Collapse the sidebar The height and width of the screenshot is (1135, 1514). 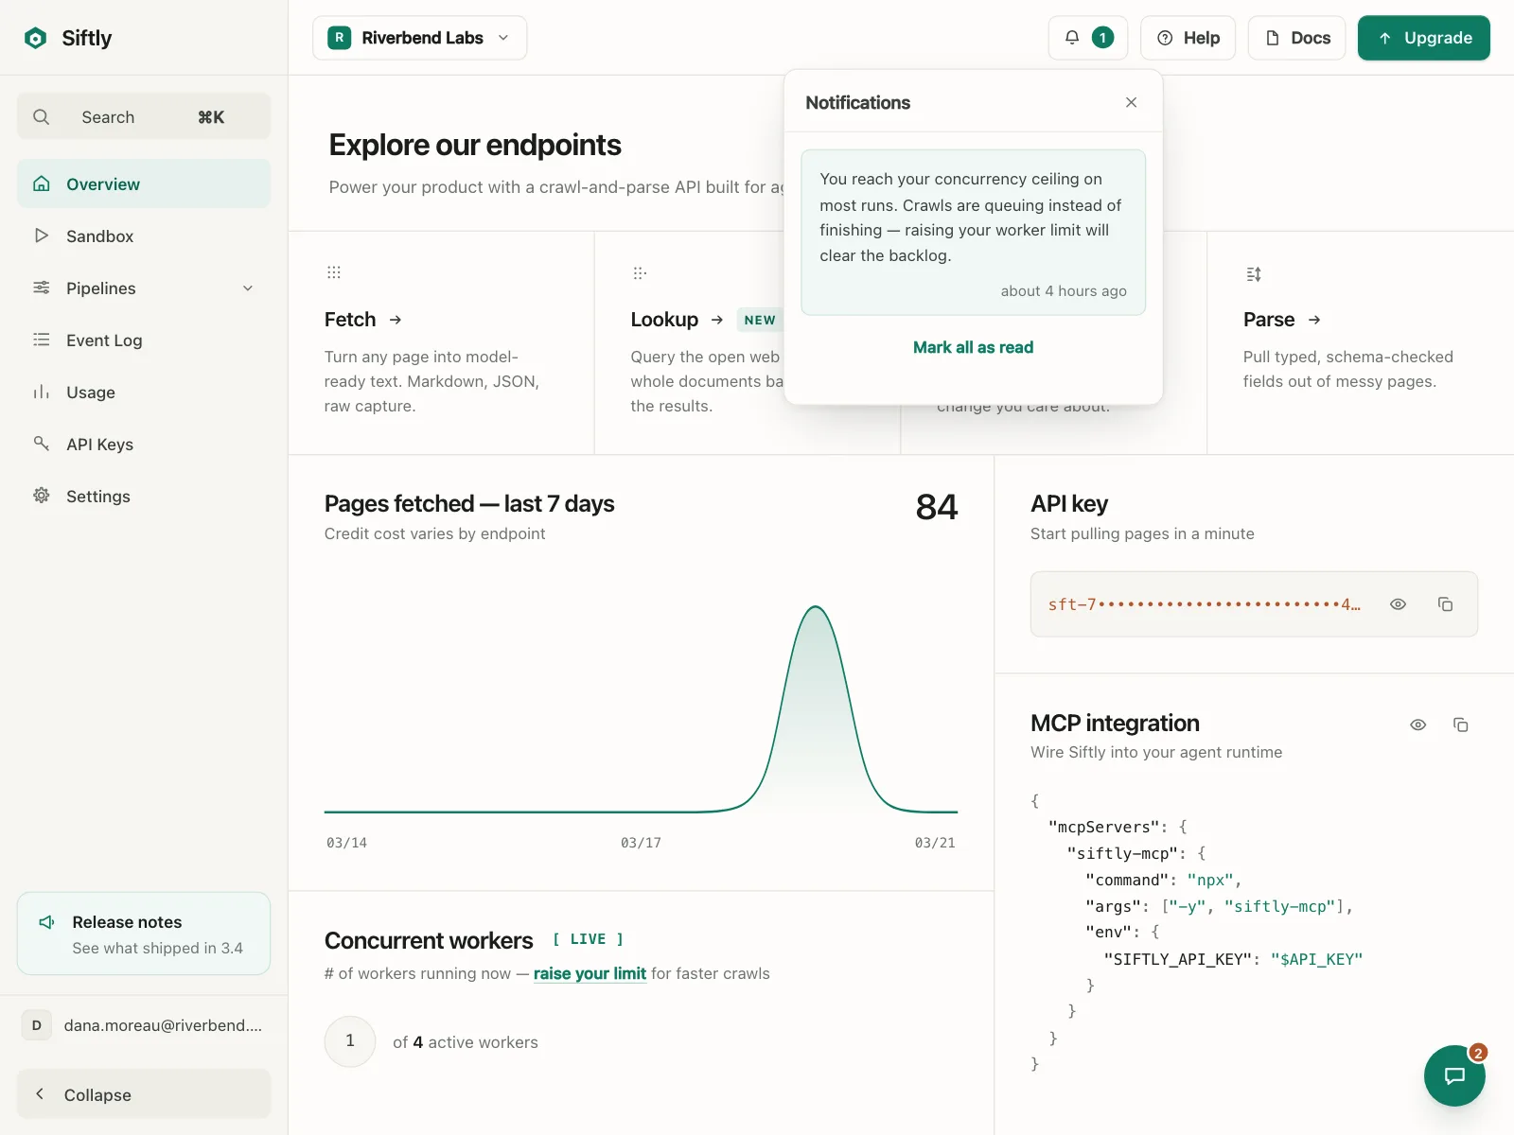point(144,1094)
